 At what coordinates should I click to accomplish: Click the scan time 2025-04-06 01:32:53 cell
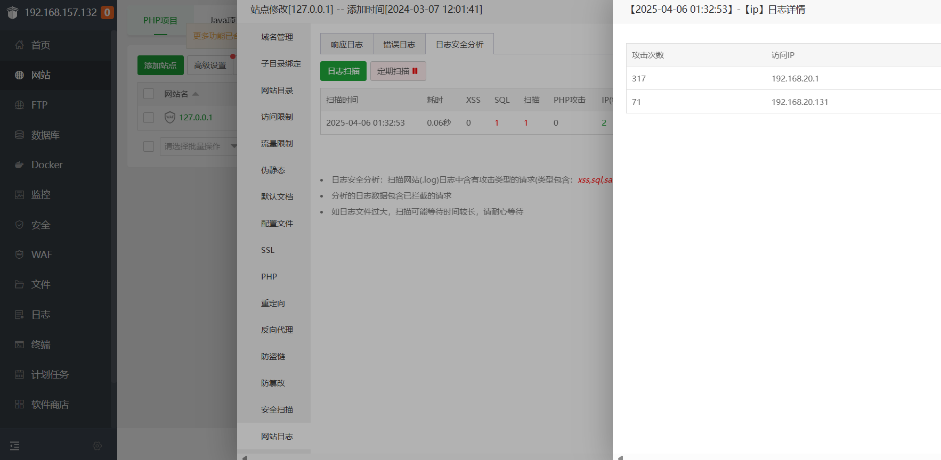[366, 122]
